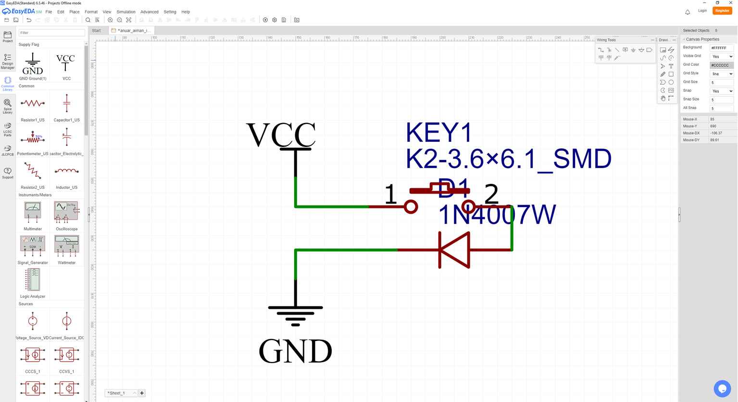
Task: Add a new sheet with plus button
Action: pyautogui.click(x=142, y=393)
